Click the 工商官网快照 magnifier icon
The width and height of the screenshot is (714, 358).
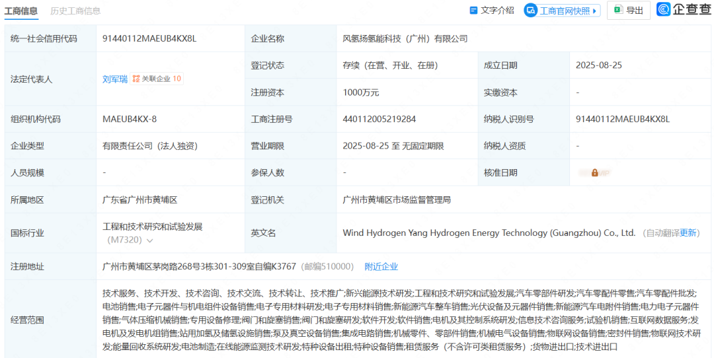click(x=531, y=11)
